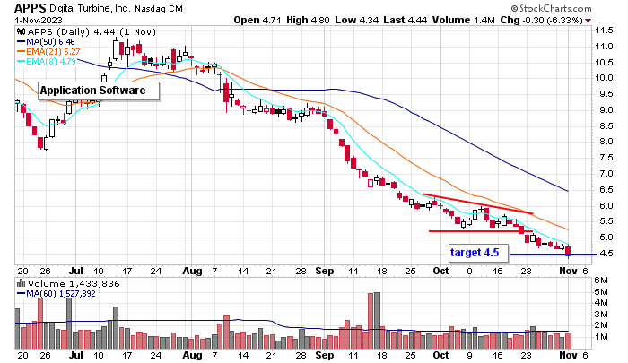Click the 5M volume axis label
The image size is (628, 363).
(x=602, y=292)
